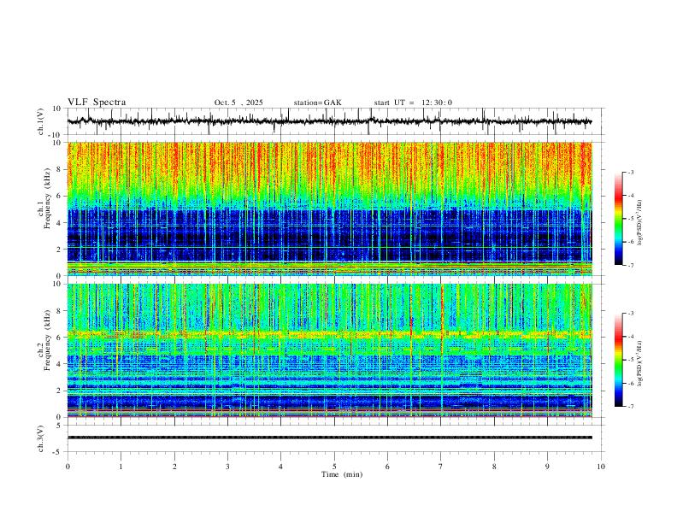Click the "-6" tick on ch.2 color bar
Image resolution: width=677 pixels, height=523 pixels.
click(631, 383)
